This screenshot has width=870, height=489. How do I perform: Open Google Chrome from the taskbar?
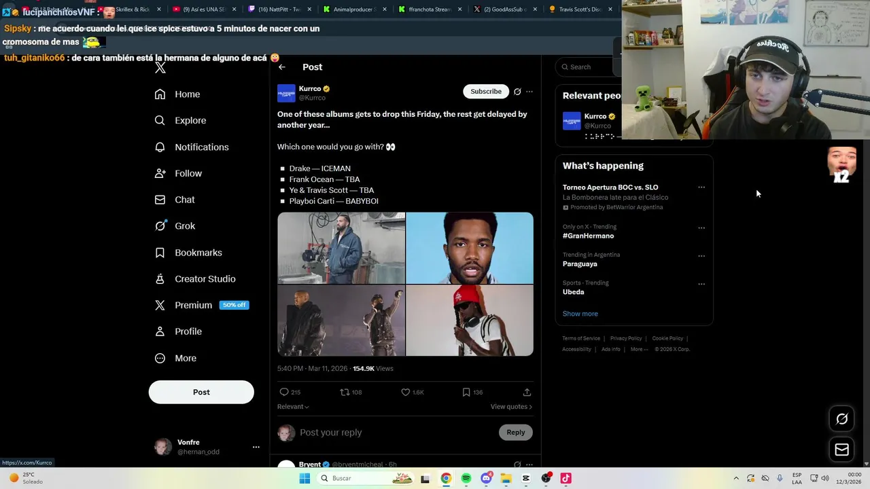coord(446,478)
